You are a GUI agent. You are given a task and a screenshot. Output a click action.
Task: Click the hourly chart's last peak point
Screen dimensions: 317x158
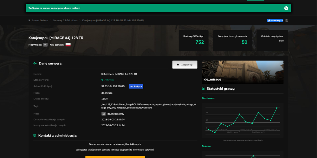tap(277, 108)
